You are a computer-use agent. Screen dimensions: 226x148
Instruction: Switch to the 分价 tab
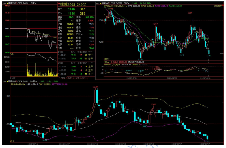[70, 78]
